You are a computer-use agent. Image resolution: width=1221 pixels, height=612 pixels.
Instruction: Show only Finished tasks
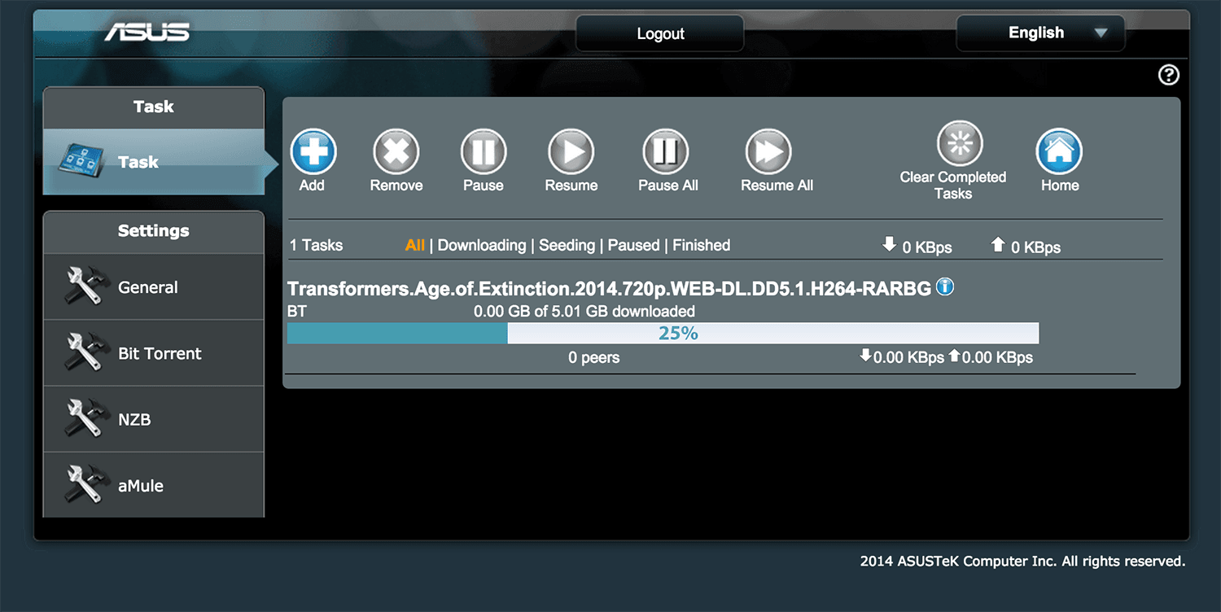(x=701, y=246)
